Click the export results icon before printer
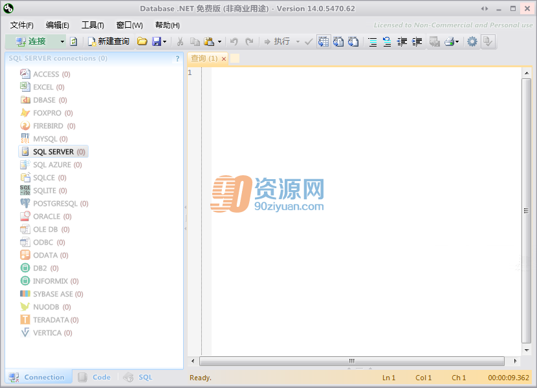Image resolution: width=537 pixels, height=388 pixels. pos(435,41)
